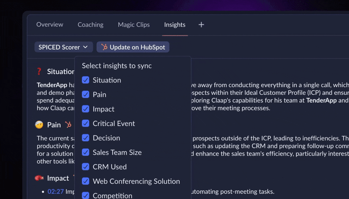Deselect the Sales Team Size checkbox
This screenshot has height=199, width=349.
tap(86, 152)
